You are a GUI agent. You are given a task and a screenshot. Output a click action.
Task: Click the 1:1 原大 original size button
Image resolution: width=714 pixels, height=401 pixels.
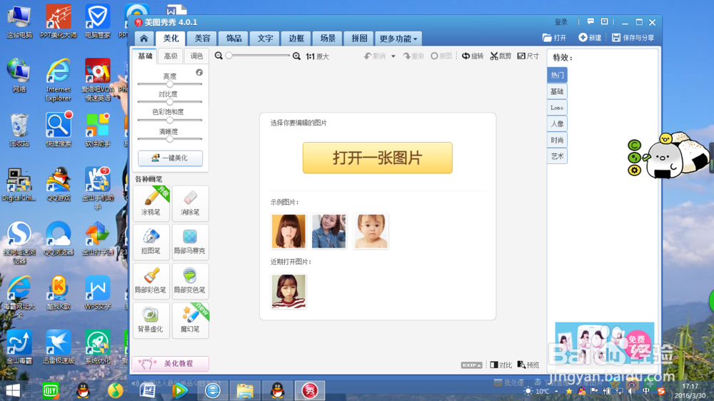318,56
